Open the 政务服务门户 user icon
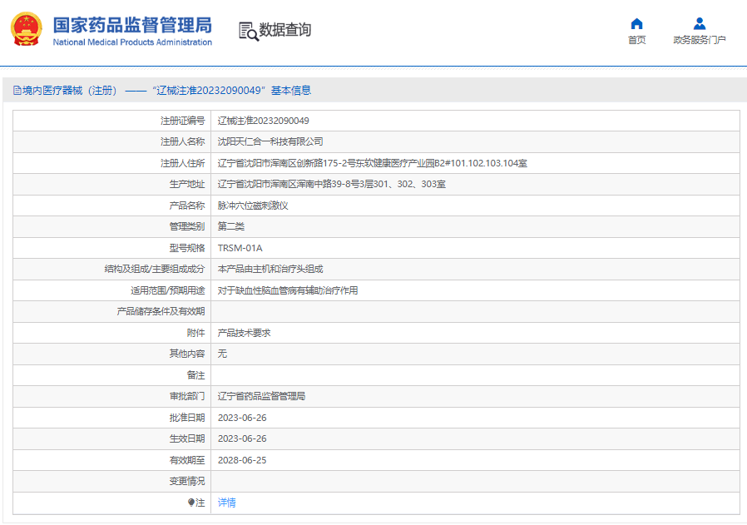The image size is (747, 525). point(700,23)
